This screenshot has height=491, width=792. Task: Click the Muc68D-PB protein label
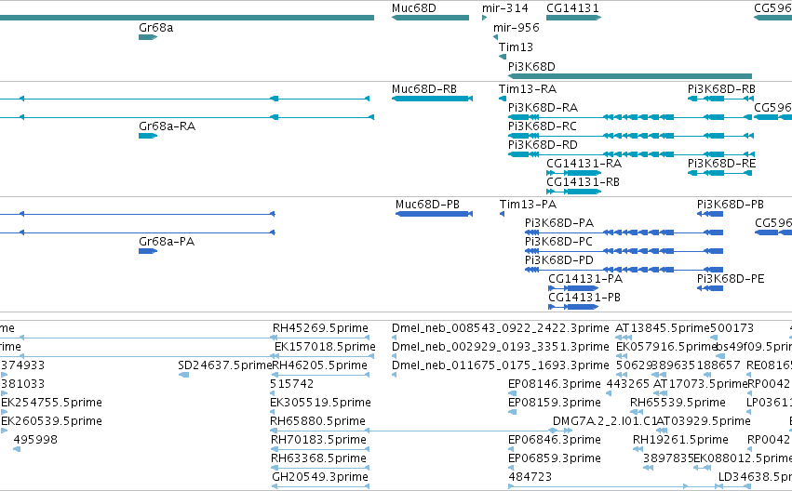(427, 205)
